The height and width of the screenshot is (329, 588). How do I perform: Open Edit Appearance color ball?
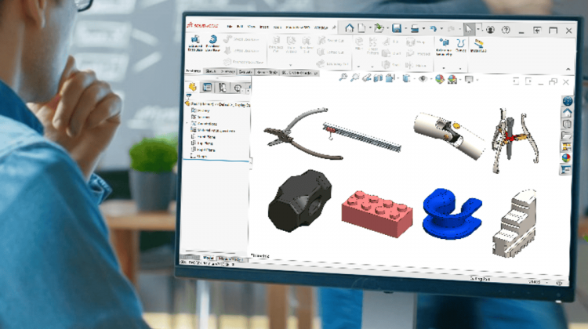coord(440,79)
